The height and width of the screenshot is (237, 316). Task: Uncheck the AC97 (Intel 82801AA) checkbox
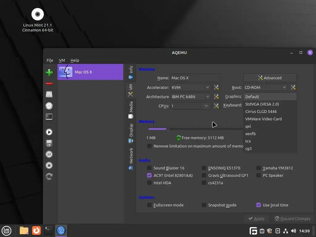coord(149,175)
